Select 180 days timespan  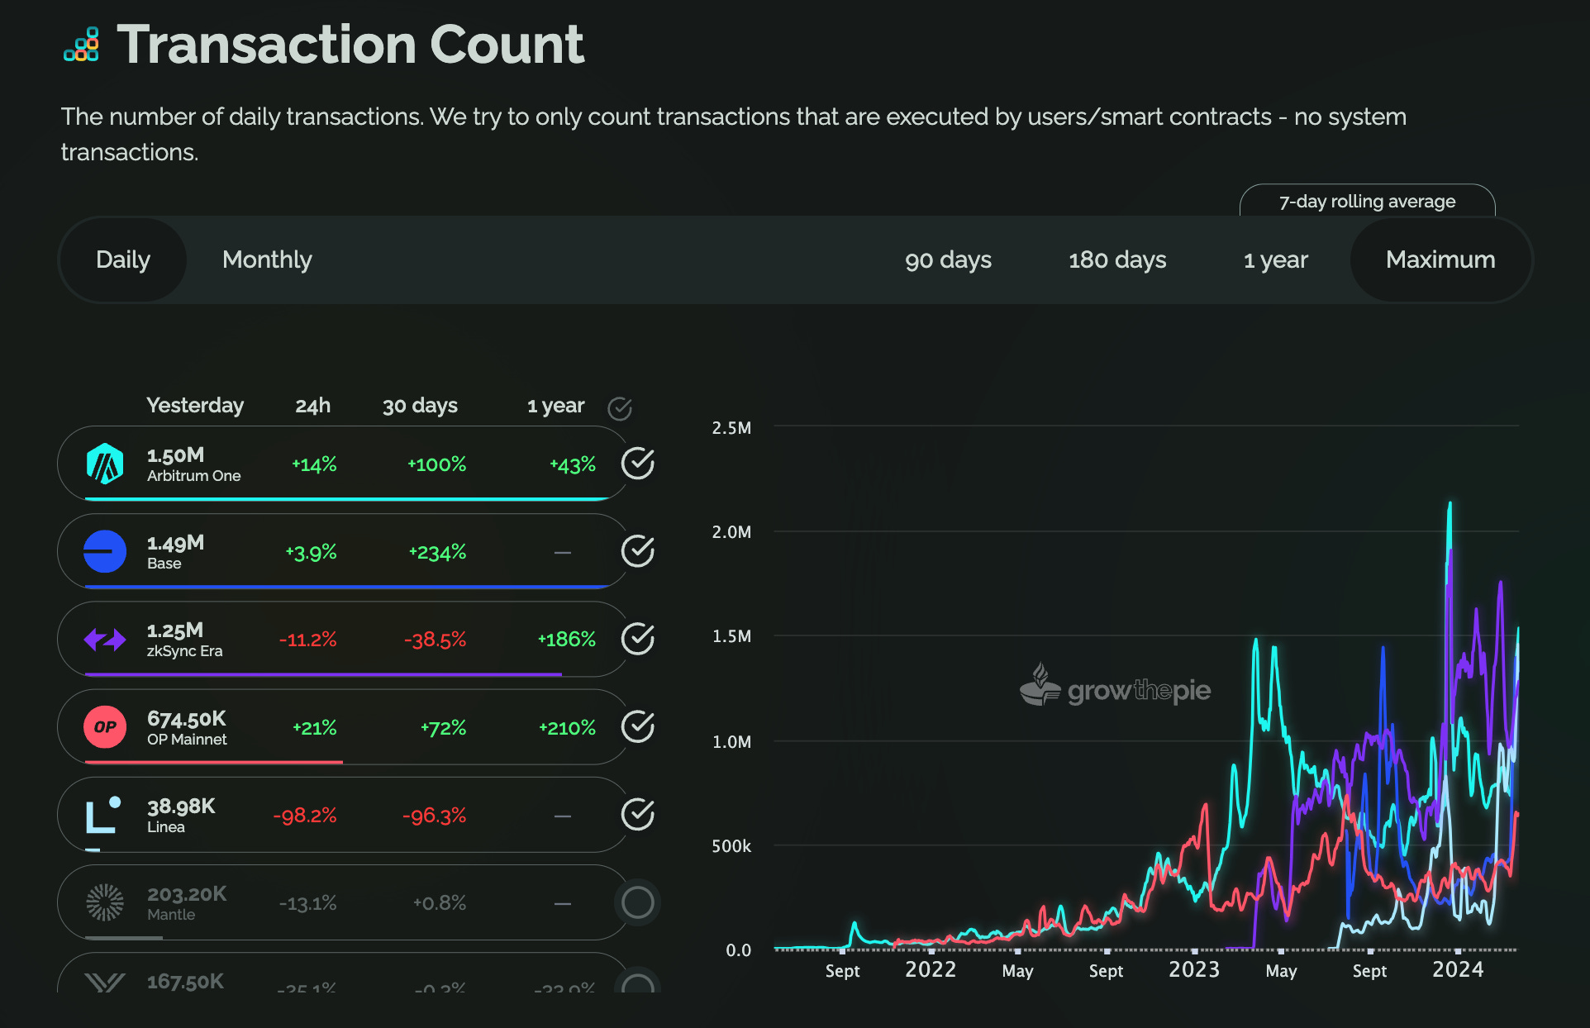click(1117, 259)
